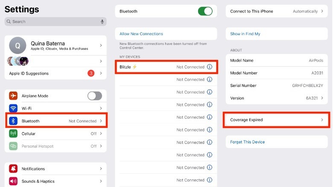Click the Bluetooth icon in sidebar

[x=13, y=121]
